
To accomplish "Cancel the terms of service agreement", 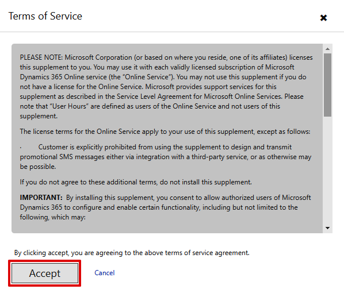I will click(105, 273).
